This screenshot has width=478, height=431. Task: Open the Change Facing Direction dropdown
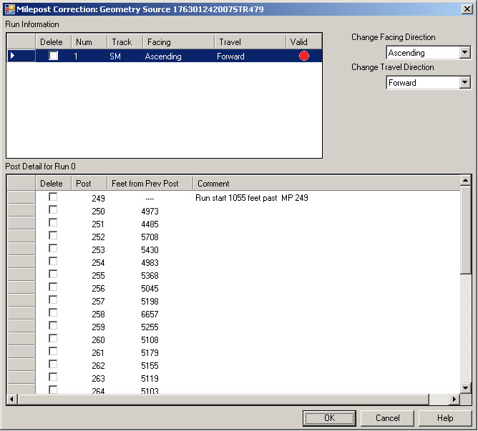[465, 53]
